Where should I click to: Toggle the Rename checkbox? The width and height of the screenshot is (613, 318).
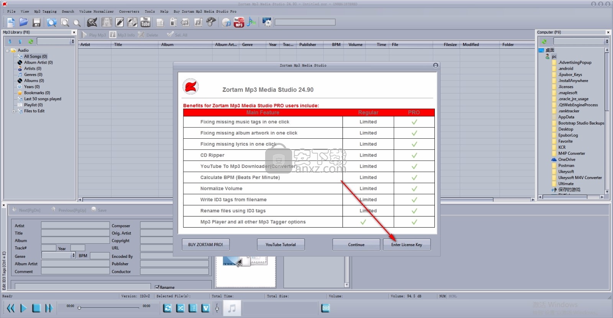point(157,287)
